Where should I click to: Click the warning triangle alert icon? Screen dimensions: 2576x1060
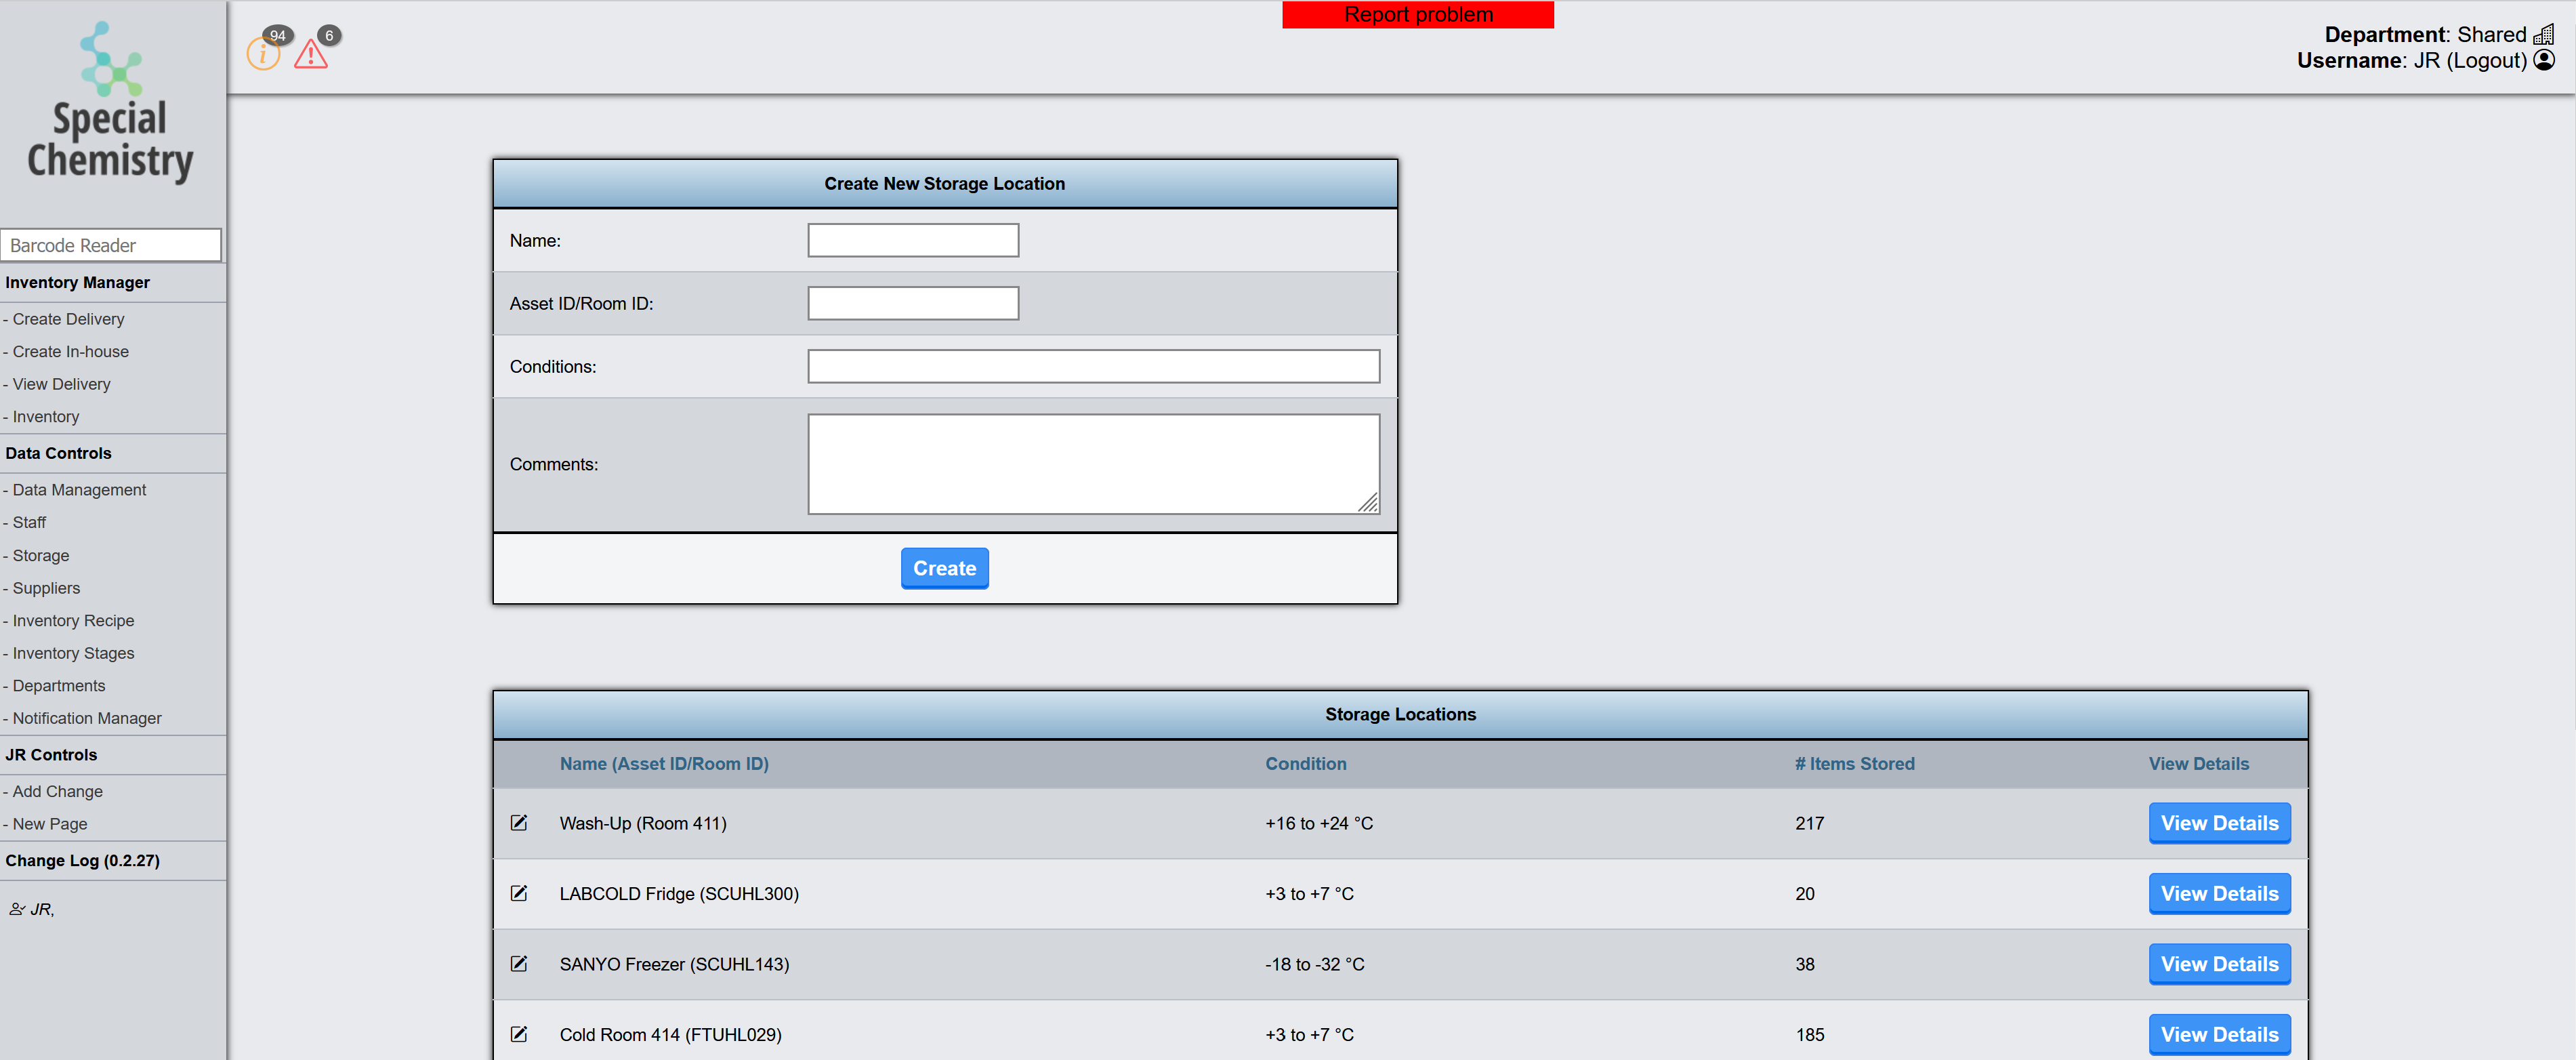pos(311,54)
